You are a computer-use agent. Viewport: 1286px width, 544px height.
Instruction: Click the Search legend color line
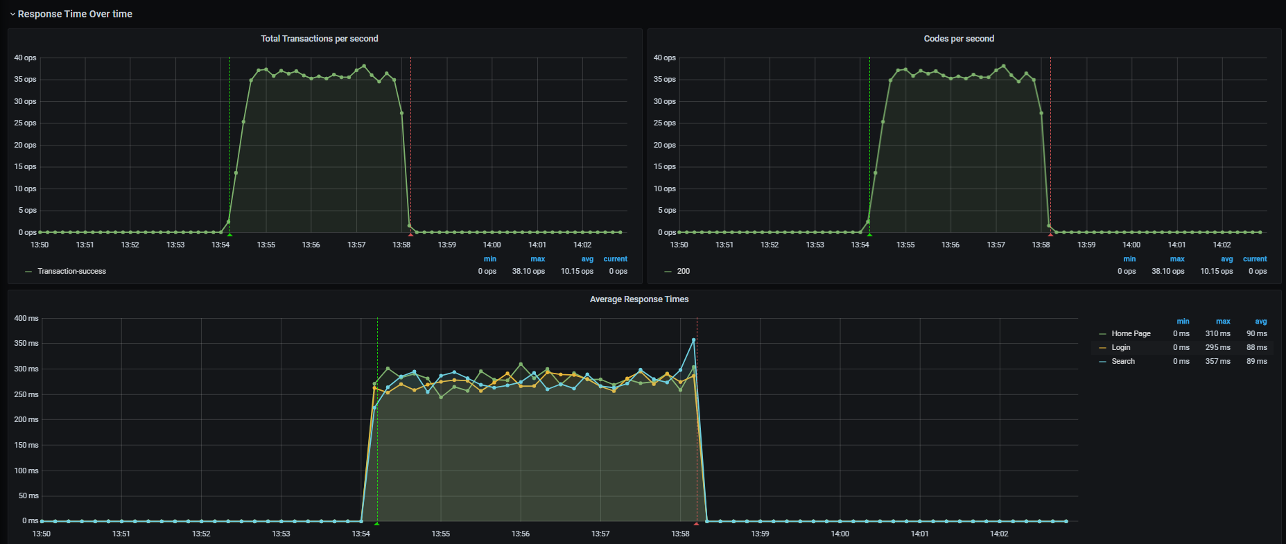pyautogui.click(x=1103, y=362)
